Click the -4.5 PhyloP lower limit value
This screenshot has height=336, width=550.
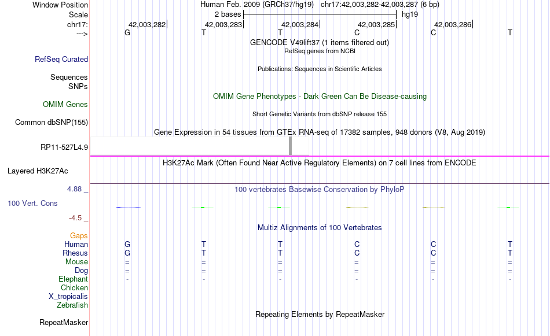[75, 218]
